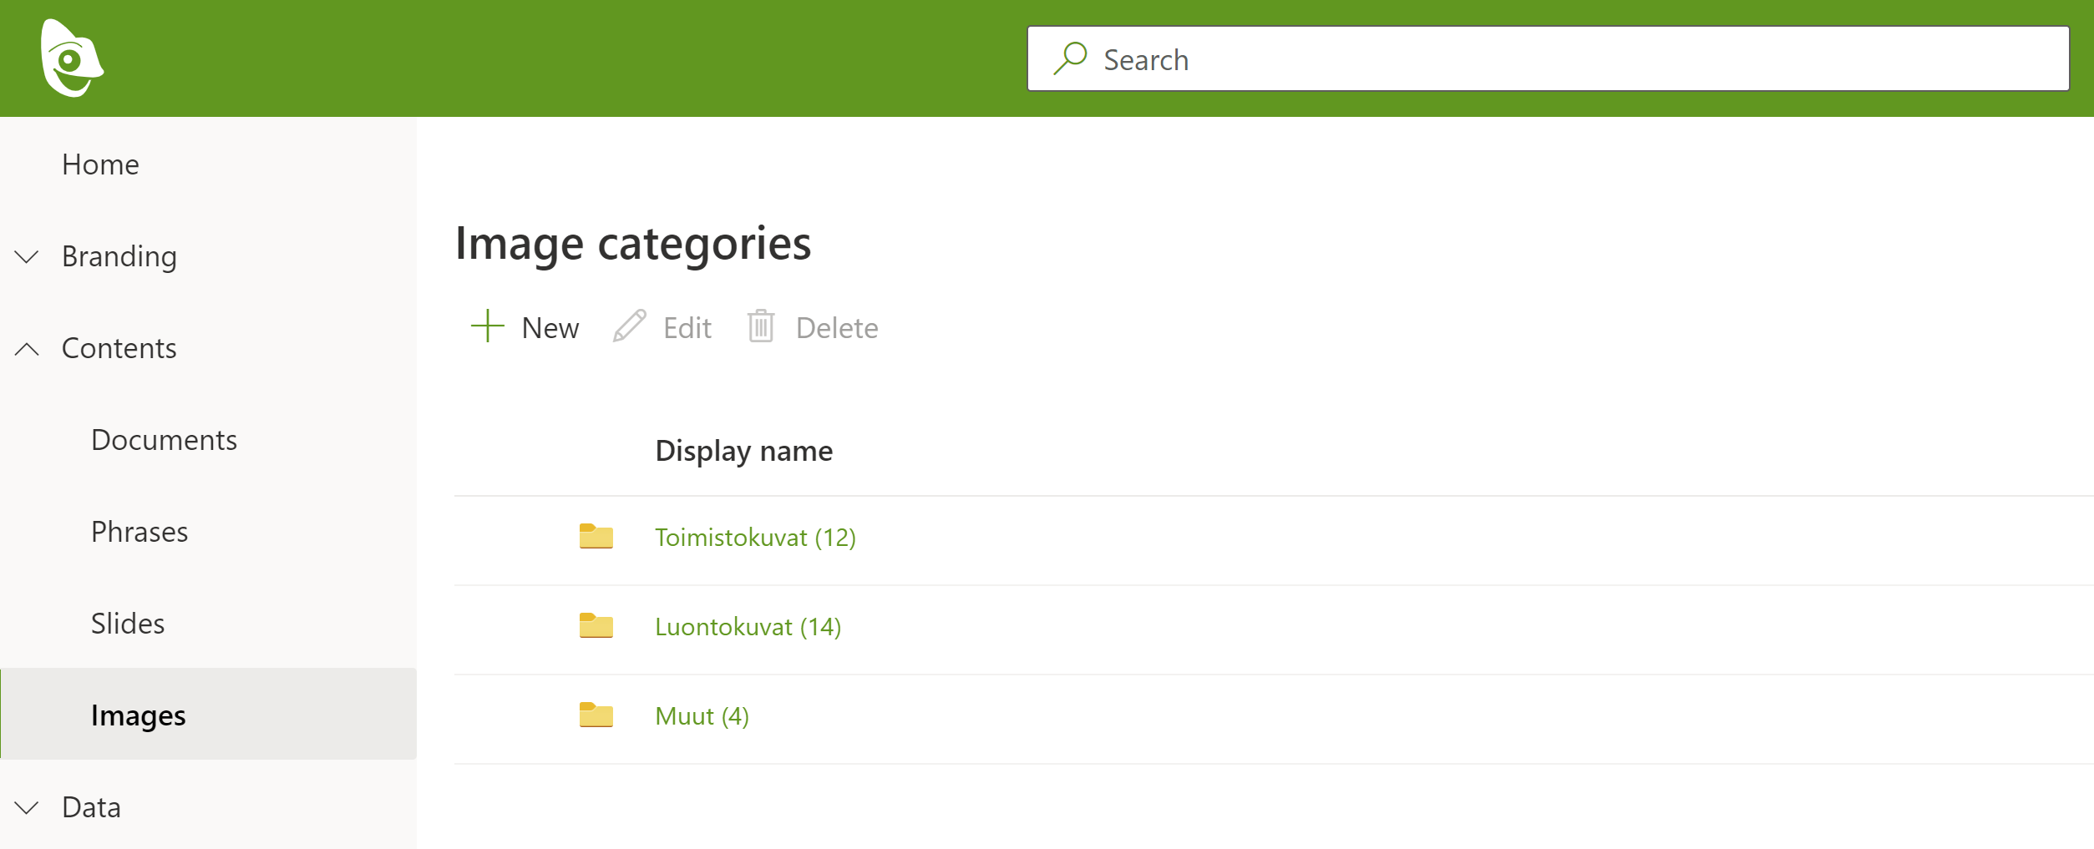Open the Muut (4) category link

pyautogui.click(x=702, y=716)
